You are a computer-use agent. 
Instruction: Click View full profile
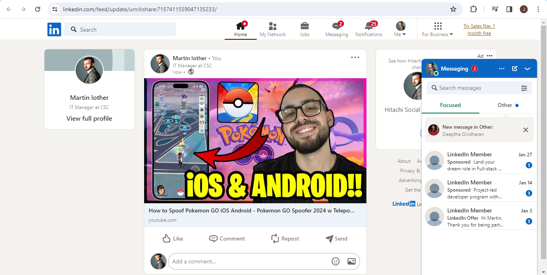[89, 118]
